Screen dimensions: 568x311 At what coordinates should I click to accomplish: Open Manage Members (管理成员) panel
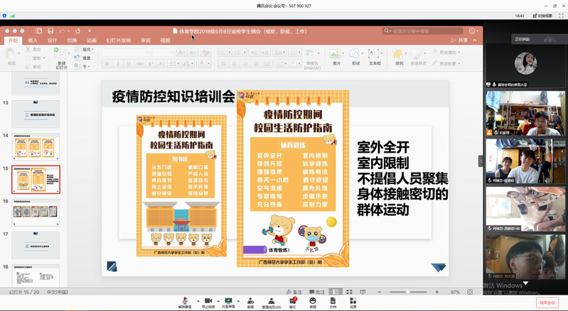pos(272,301)
